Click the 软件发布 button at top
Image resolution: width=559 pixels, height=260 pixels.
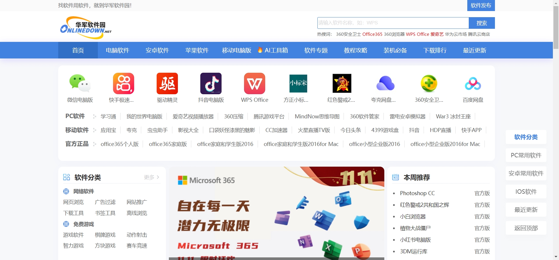coord(481,6)
